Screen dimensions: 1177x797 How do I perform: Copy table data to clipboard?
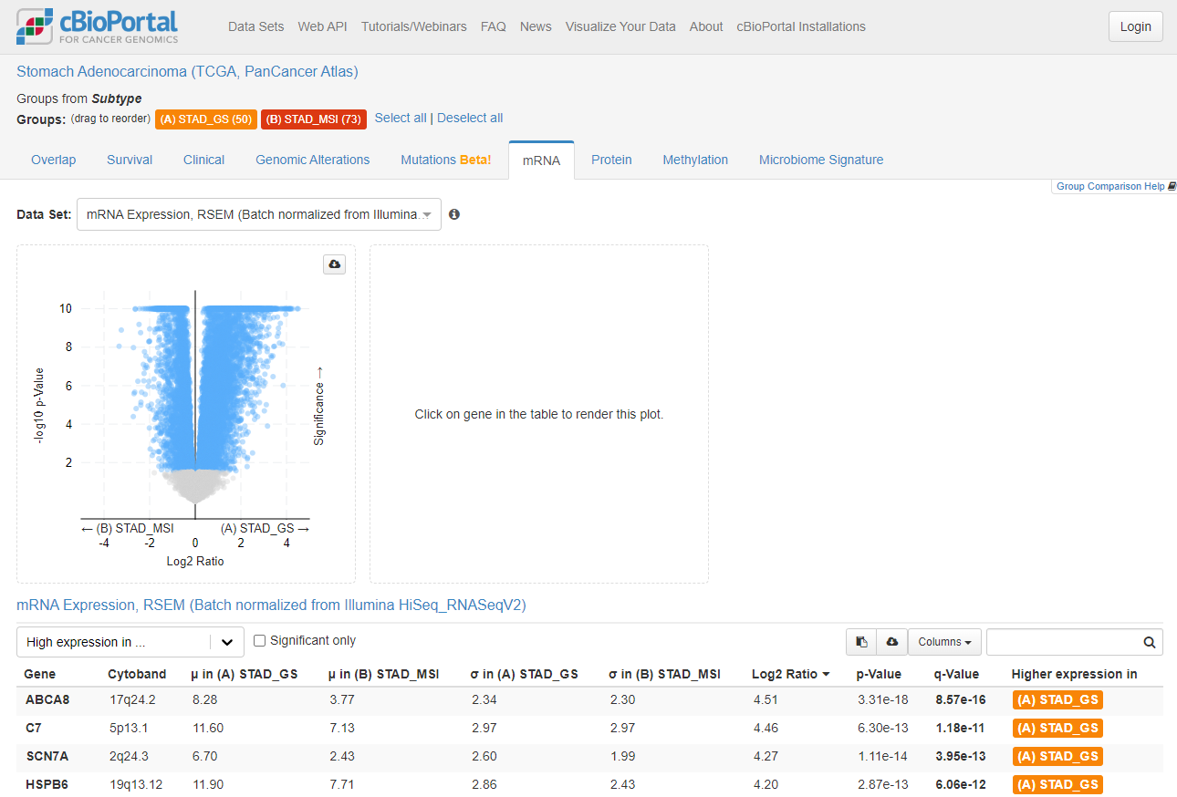pyautogui.click(x=861, y=642)
